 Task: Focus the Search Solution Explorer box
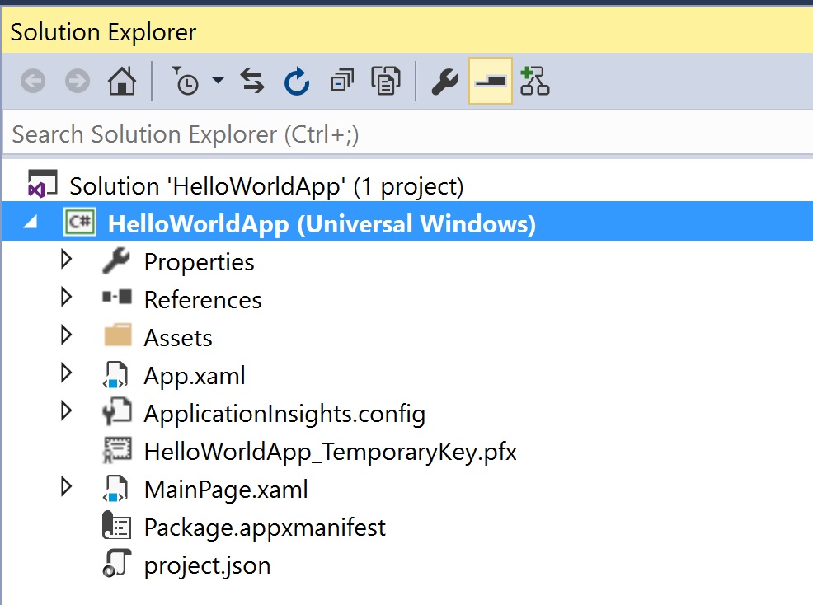point(407,134)
